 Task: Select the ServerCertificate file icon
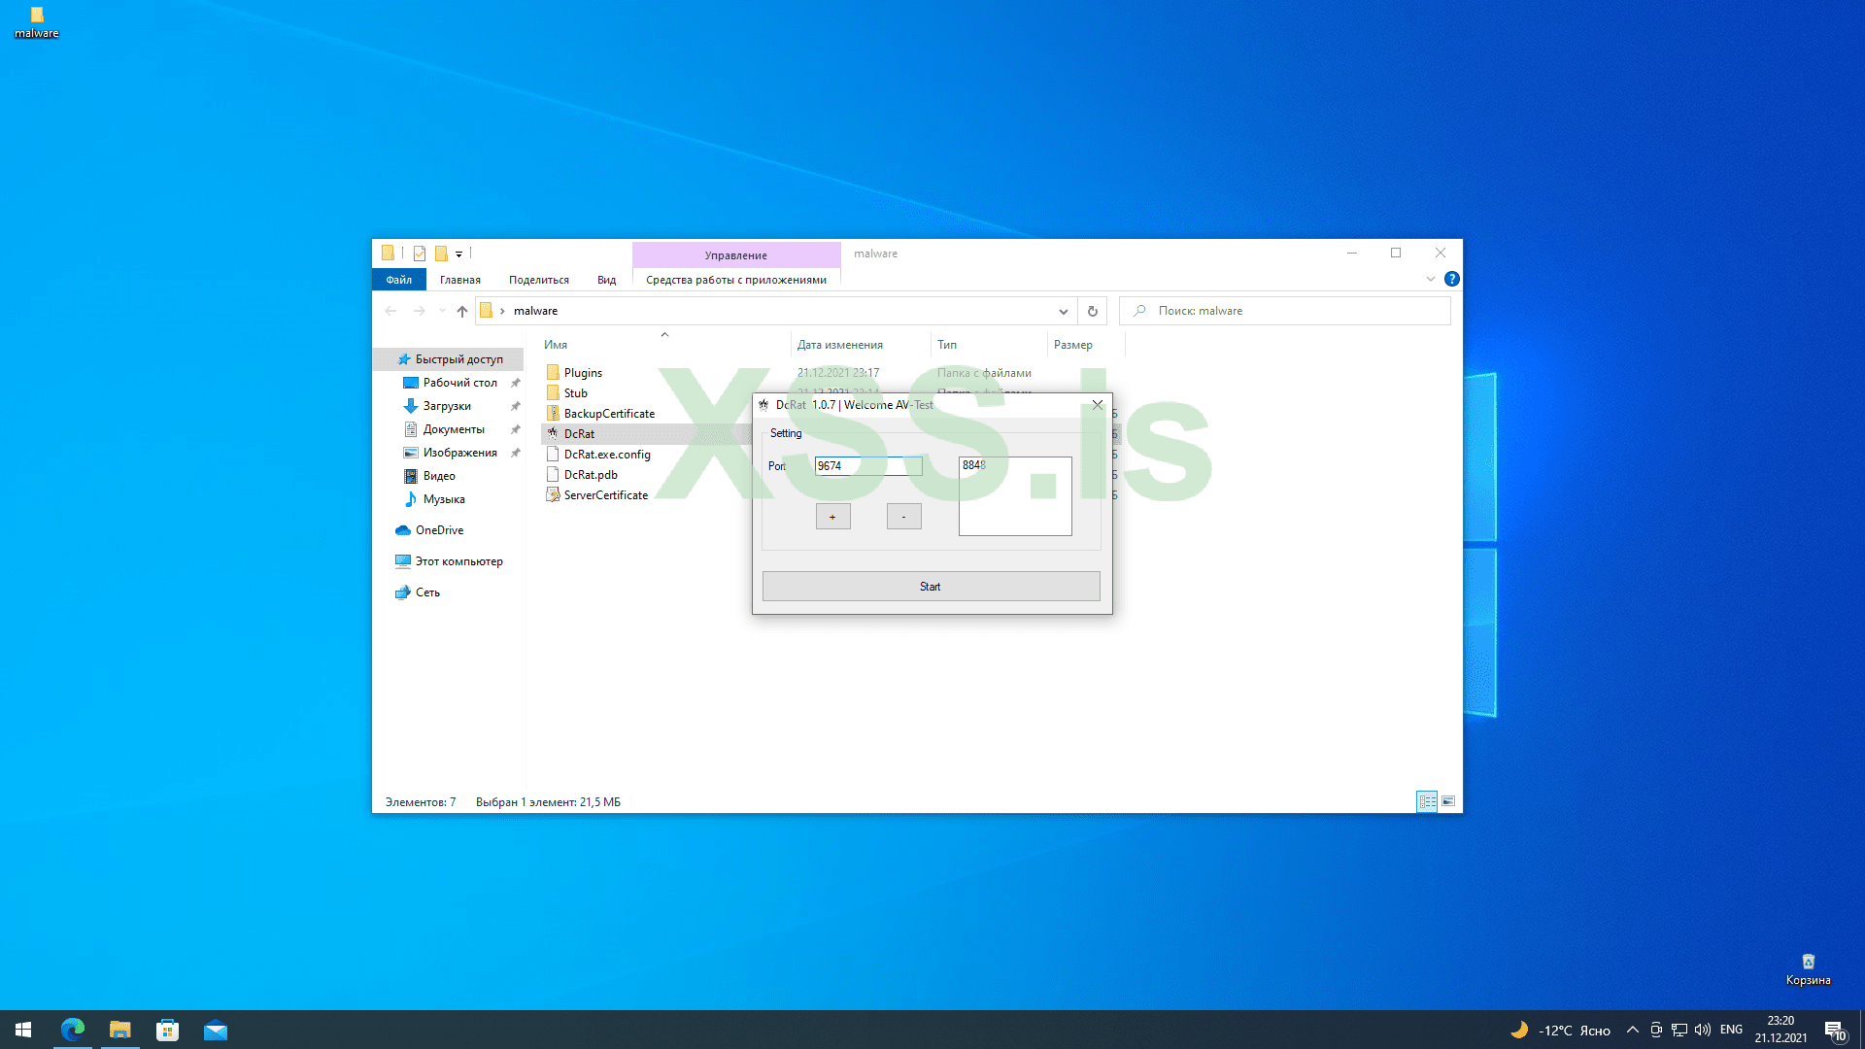point(553,495)
